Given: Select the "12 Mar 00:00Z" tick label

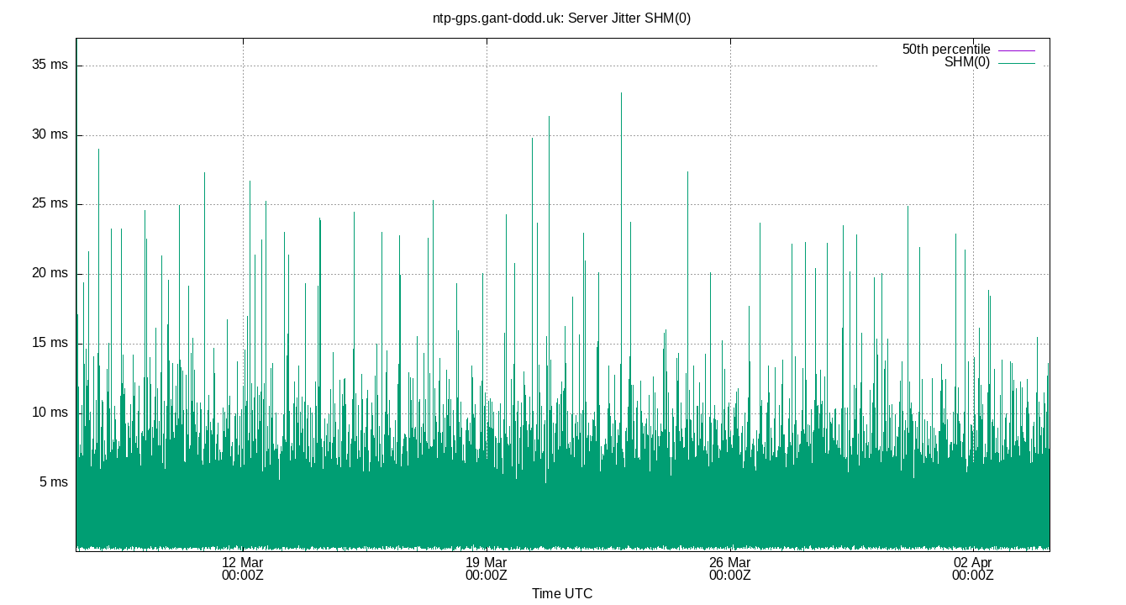Looking at the screenshot, I should coord(243,569).
